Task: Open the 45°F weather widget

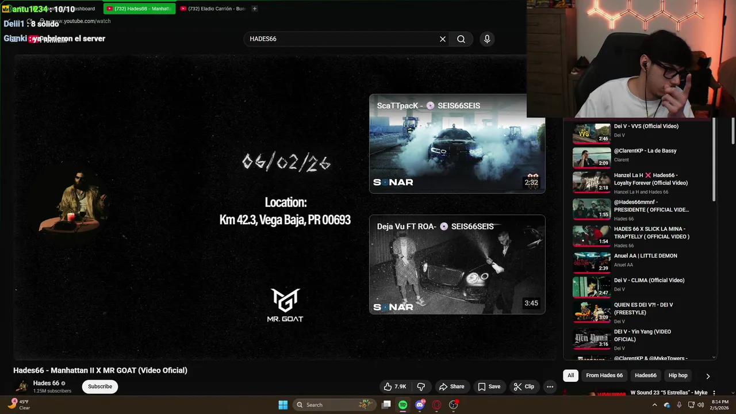Action: pos(18,405)
